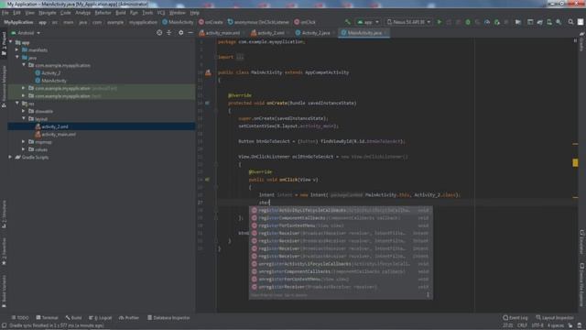Click the Search Everywhere magnifier icon

click(x=570, y=22)
